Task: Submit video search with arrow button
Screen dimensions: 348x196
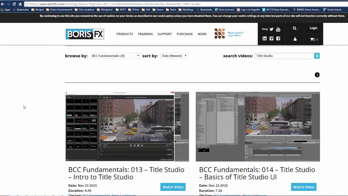Action: 317,56
